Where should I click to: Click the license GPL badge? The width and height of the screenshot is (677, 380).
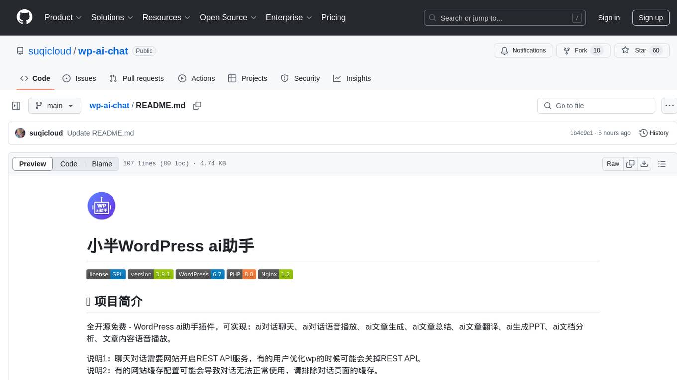(x=106, y=274)
